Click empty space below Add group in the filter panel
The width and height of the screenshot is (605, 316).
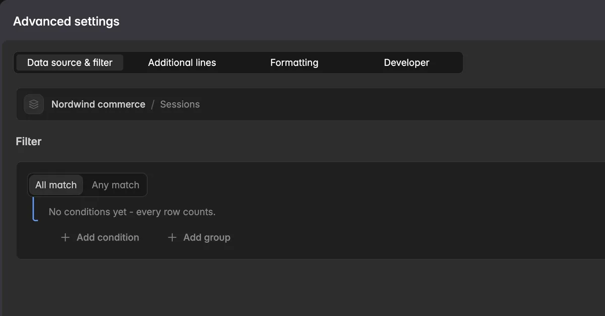353,249
